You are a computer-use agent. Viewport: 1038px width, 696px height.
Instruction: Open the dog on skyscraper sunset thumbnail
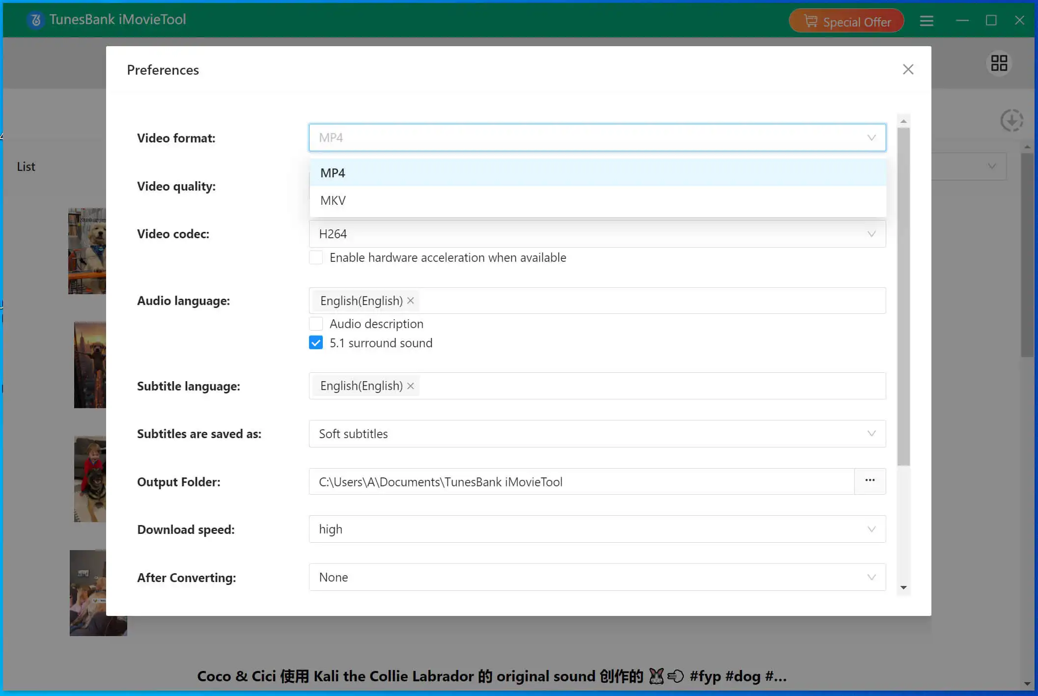(90, 365)
